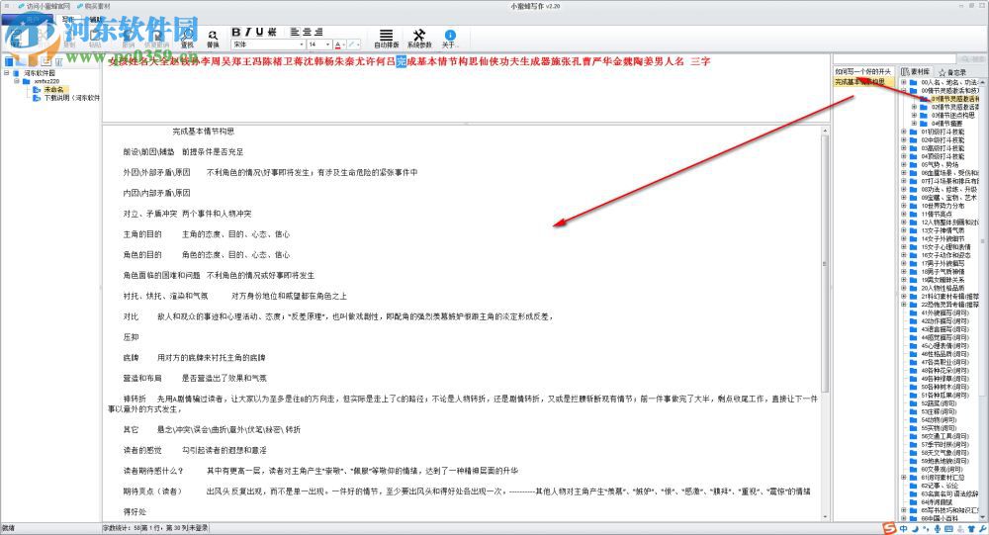Collapse the 河东软件园 root node
The image size is (989, 535).
[6, 73]
